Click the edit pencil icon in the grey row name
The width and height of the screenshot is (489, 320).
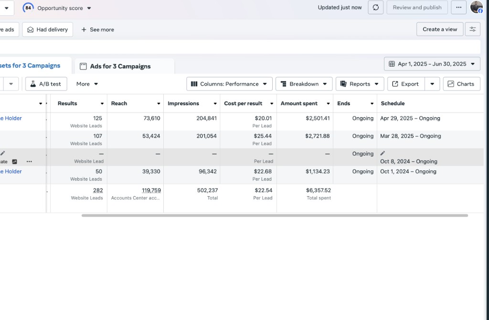tap(3, 153)
